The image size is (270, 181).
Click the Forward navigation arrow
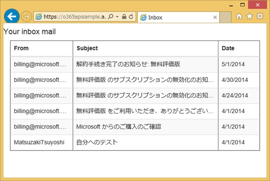click(26, 16)
